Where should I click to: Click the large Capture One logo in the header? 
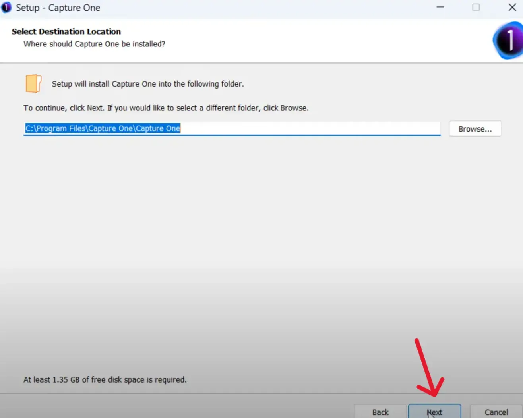click(508, 41)
